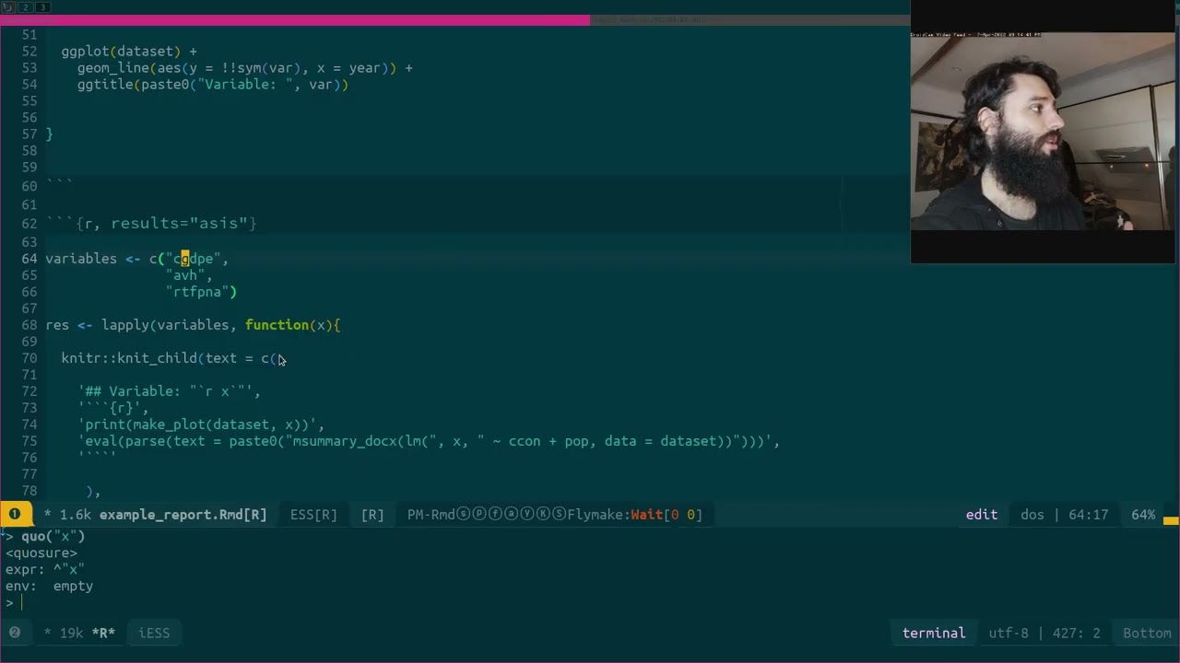This screenshot has width=1180, height=663.
Task: Switch to workspace 2 in top bar
Action: (x=25, y=6)
